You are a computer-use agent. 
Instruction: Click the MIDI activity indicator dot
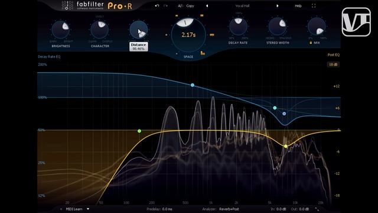click(61, 209)
